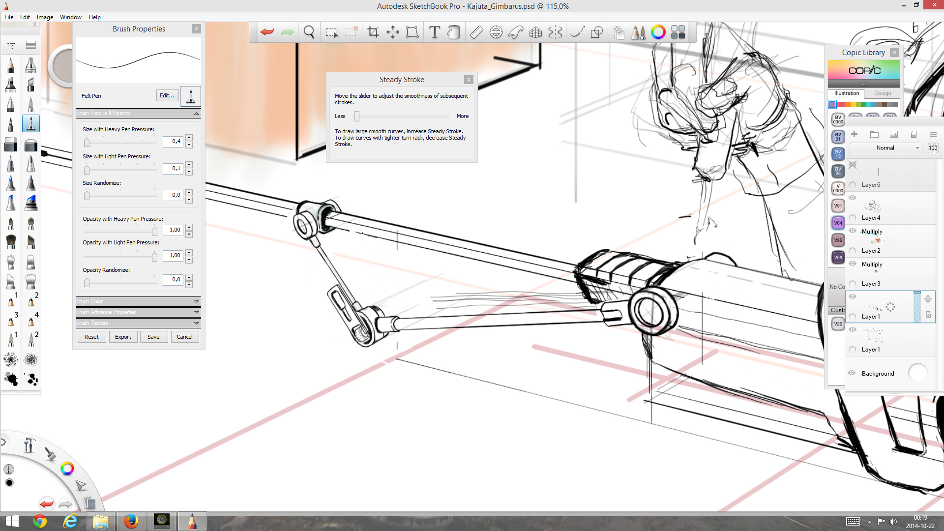Toggle visibility of Layer4

853,198
